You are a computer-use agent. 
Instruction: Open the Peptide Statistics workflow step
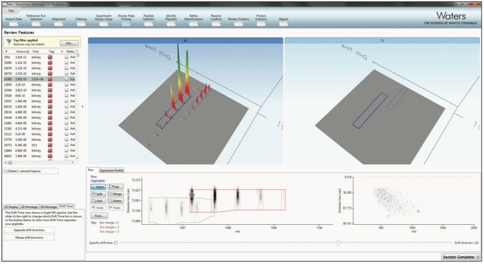tap(149, 19)
